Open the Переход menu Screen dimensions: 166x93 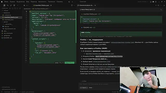[34, 2]
